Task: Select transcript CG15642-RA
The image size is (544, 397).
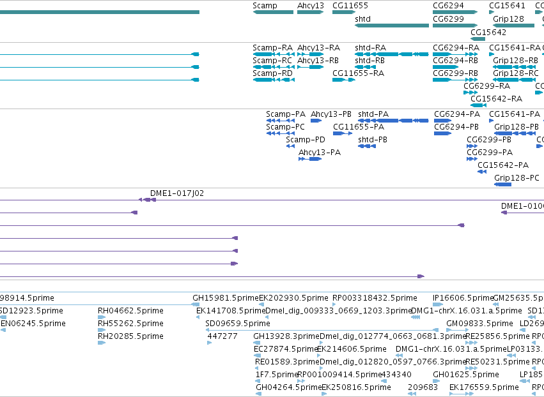Action: 478,105
